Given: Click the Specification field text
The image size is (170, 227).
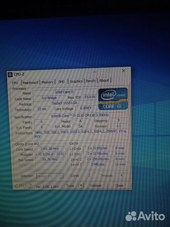Looking at the screenshot, I should 80,116.
